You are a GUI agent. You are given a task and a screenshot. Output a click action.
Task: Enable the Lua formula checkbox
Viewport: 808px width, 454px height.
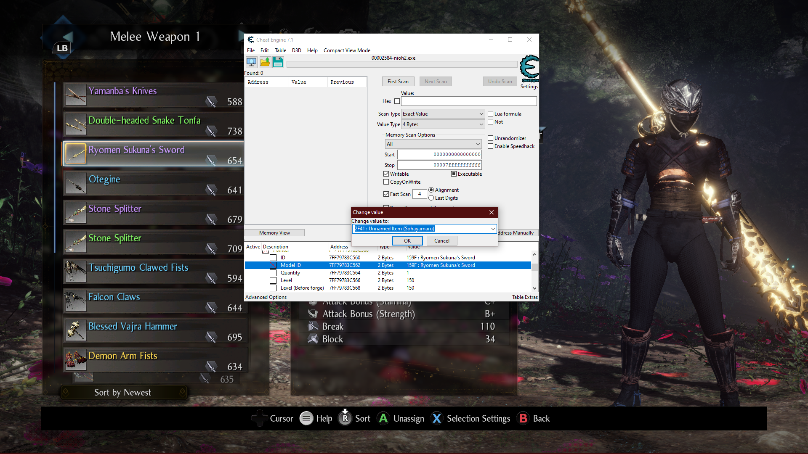pyautogui.click(x=490, y=113)
